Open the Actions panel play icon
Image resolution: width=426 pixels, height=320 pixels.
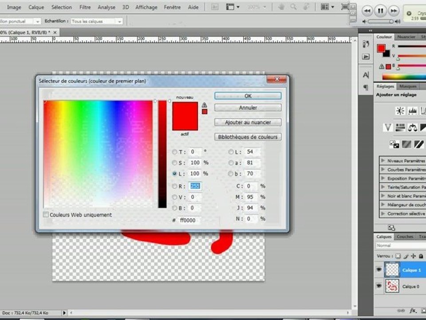click(366, 56)
